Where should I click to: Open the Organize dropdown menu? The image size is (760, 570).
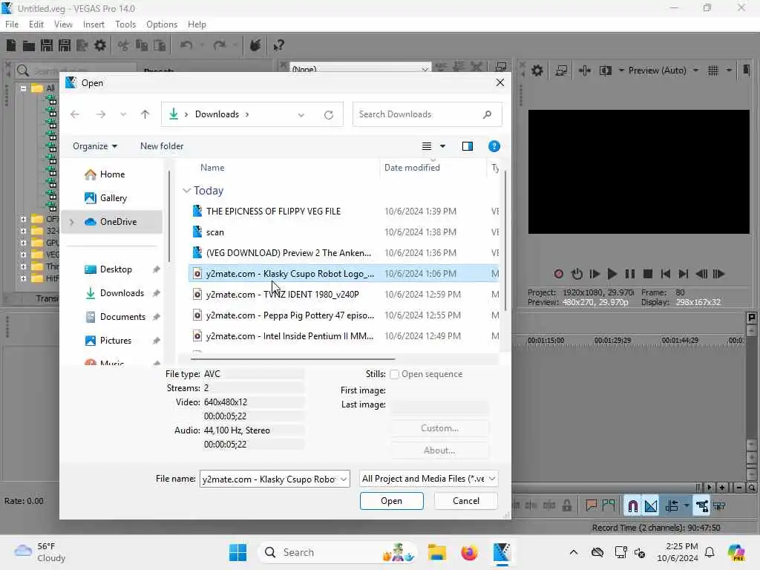coord(95,146)
